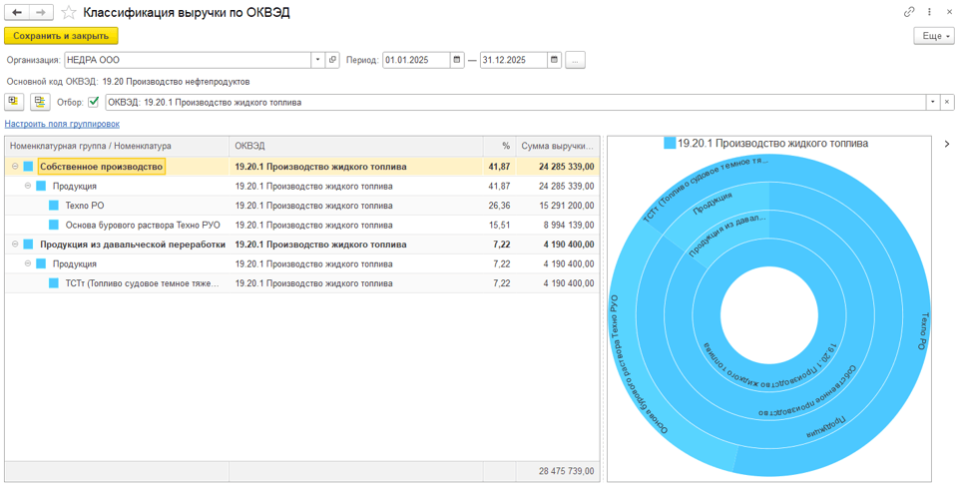Add this form to favorites with star
Screen dimensions: 958x487
point(69,13)
